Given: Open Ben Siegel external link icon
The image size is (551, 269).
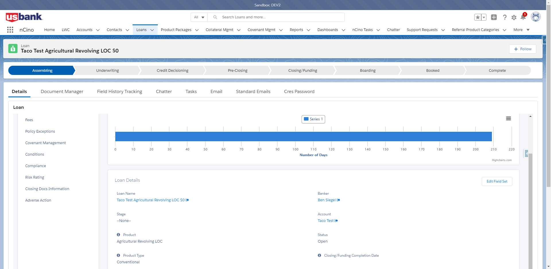Looking at the screenshot, I should pyautogui.click(x=338, y=200).
